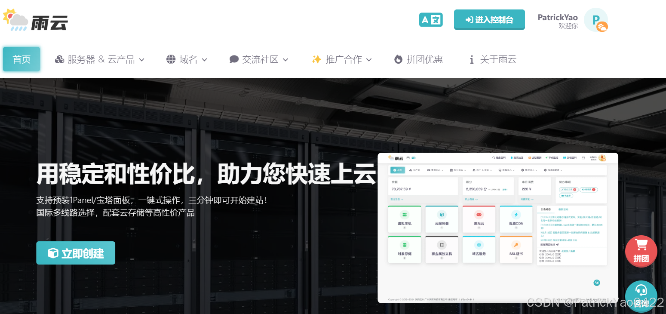
Task: Click the 立即创建 button
Action: coord(76,253)
